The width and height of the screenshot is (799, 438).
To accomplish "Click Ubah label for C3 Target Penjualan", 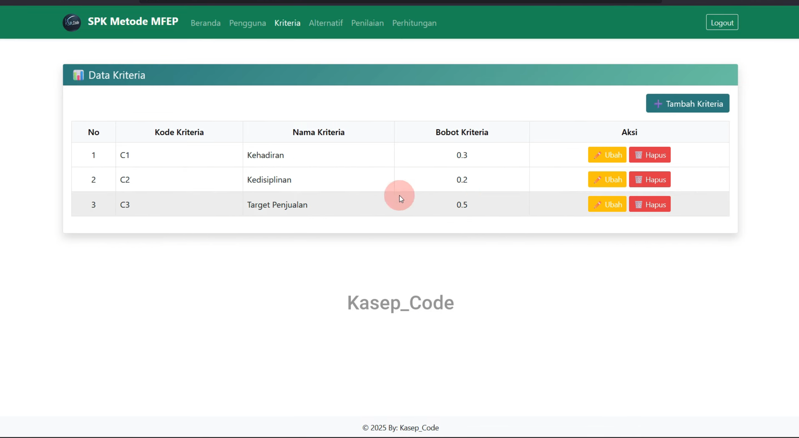I will tap(613, 205).
